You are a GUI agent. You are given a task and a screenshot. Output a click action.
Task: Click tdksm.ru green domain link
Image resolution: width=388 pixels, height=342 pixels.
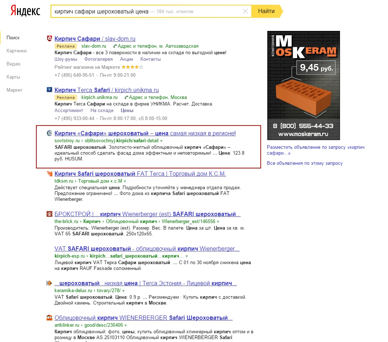[x=64, y=181]
